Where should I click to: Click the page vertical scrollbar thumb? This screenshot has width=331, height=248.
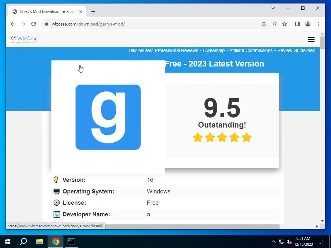[322, 43]
